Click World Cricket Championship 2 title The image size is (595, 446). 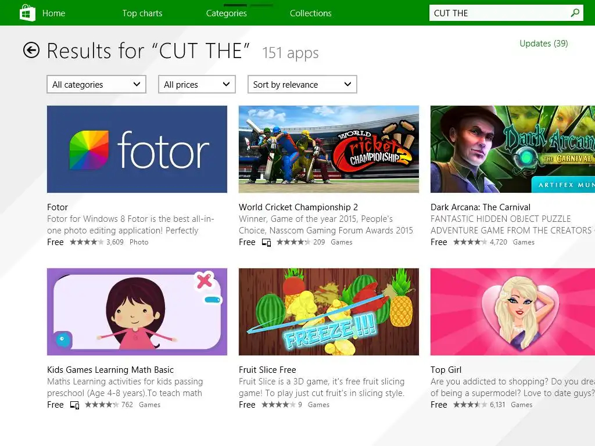point(298,207)
